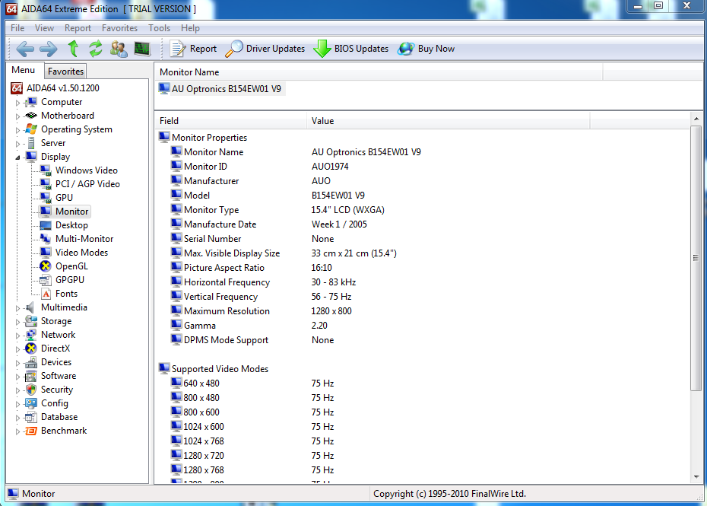Expand the Multimedia tree node
This screenshot has height=506, width=707.
17,308
